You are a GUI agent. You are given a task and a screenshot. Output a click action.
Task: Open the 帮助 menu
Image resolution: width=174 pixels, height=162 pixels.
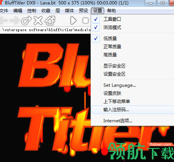112,11
